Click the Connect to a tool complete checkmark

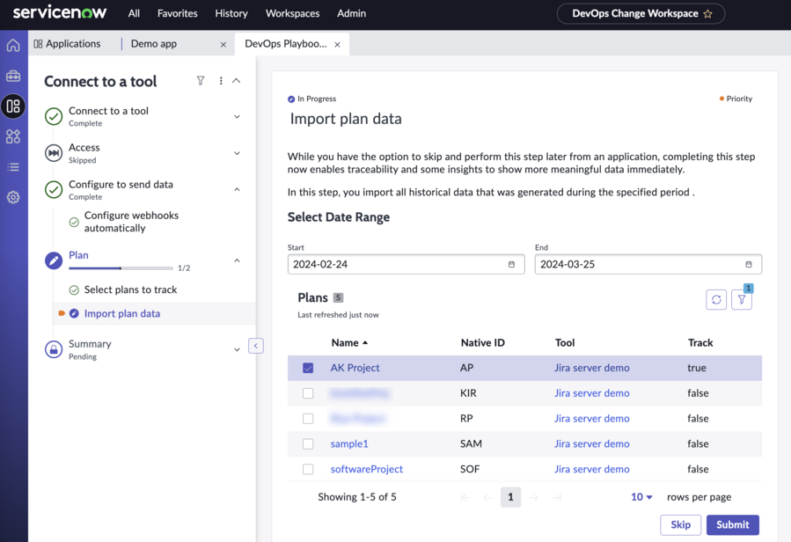tap(54, 116)
